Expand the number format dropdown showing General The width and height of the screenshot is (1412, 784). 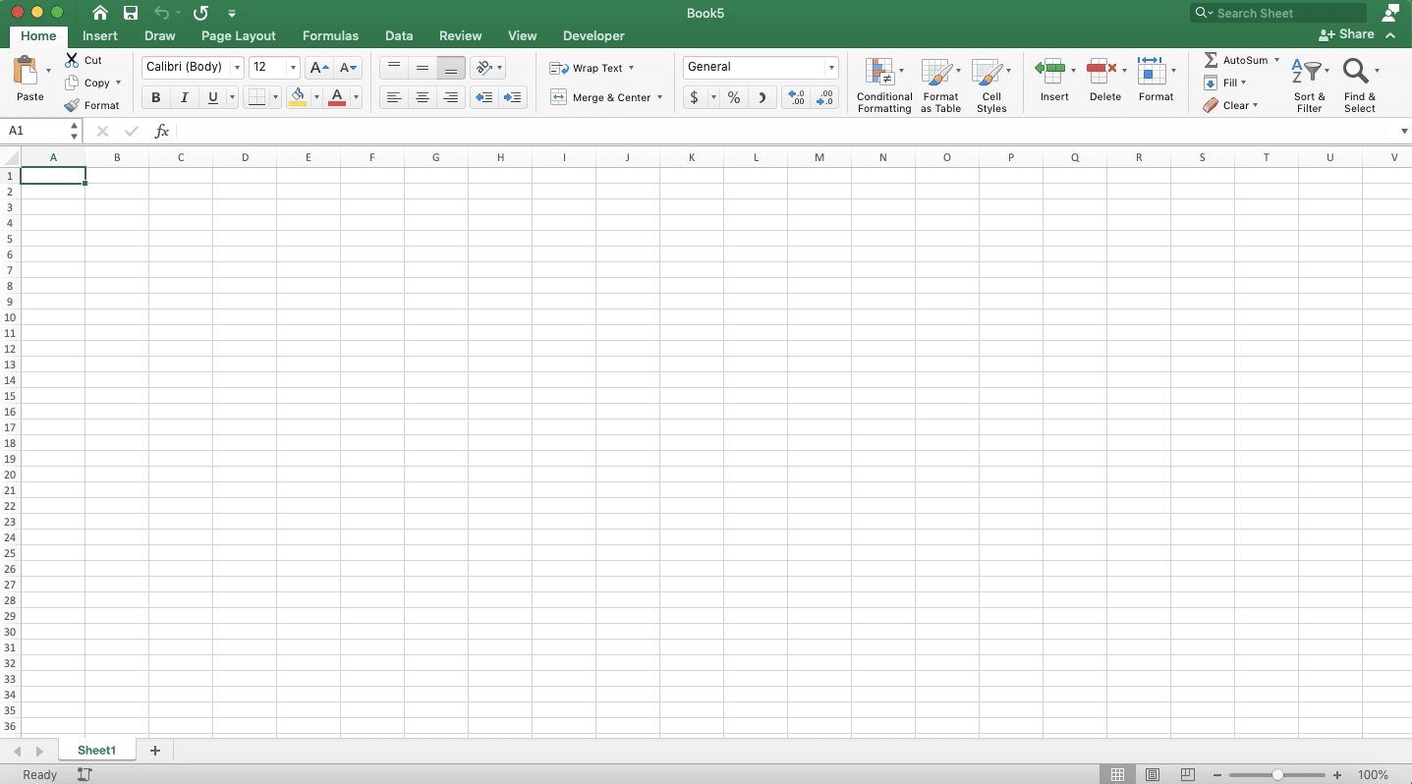[x=830, y=67]
